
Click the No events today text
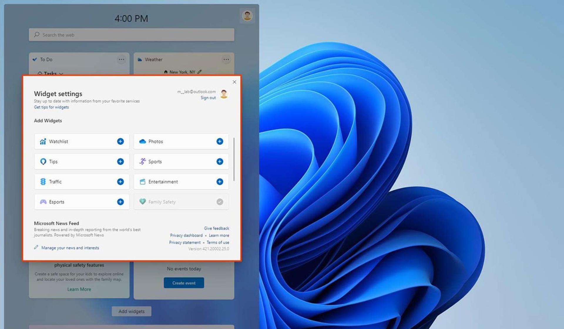[x=184, y=269]
